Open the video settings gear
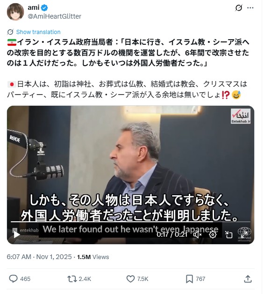This screenshot has width=264, height=294. (x=213, y=234)
